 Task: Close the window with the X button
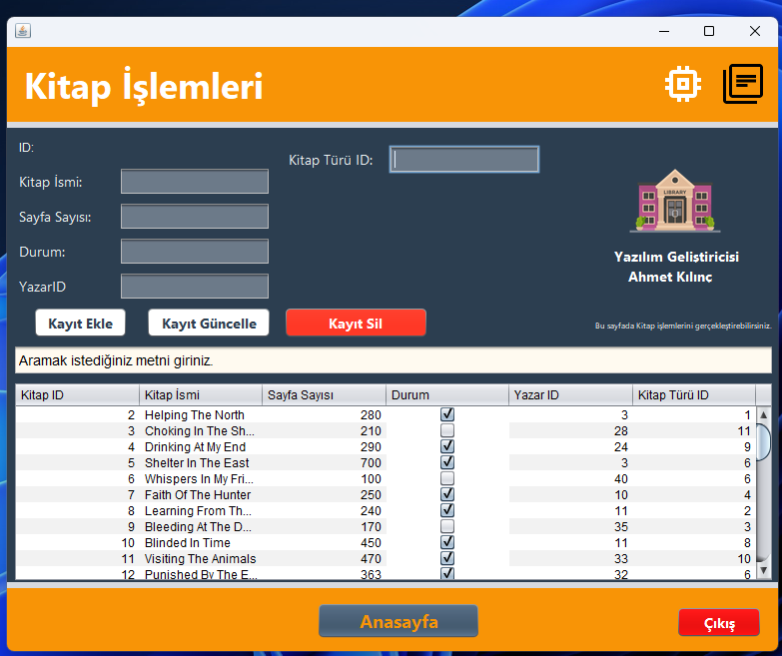pyautogui.click(x=755, y=31)
